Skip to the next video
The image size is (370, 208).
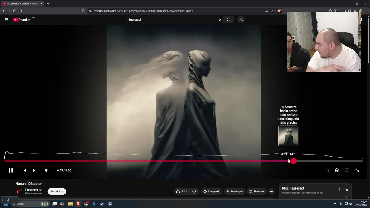coord(34,170)
